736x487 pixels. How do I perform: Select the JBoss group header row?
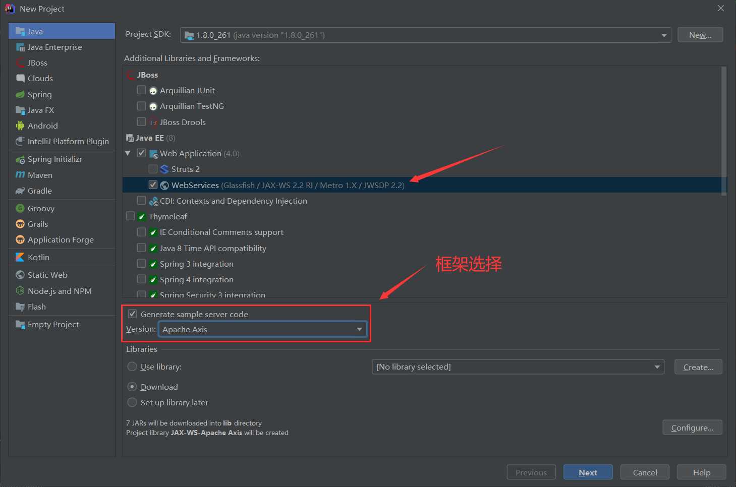pyautogui.click(x=422, y=75)
